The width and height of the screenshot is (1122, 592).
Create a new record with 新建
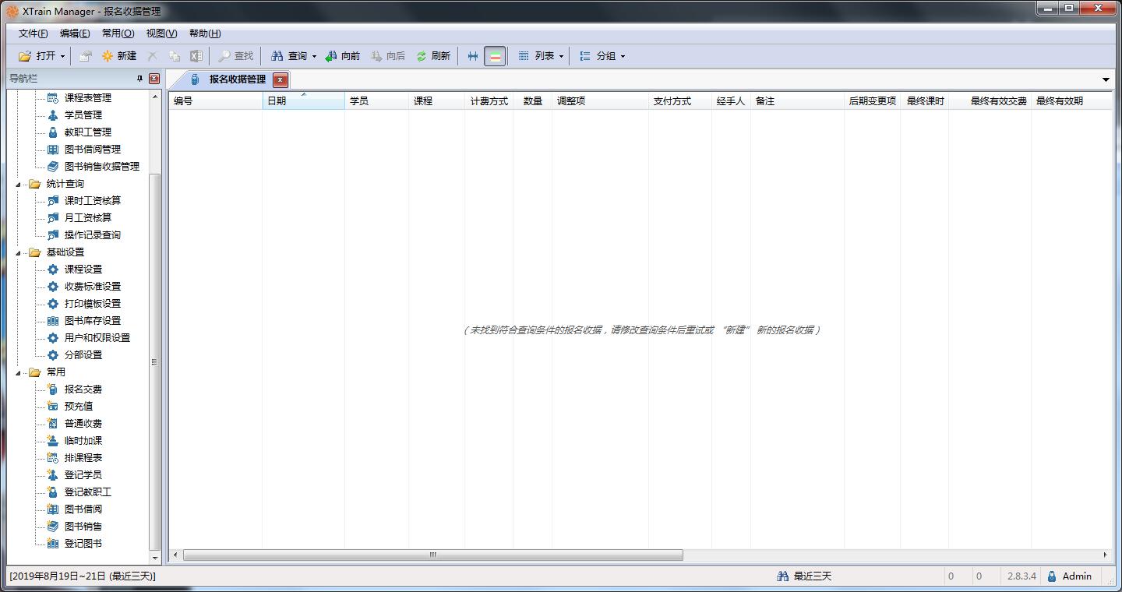pos(118,56)
